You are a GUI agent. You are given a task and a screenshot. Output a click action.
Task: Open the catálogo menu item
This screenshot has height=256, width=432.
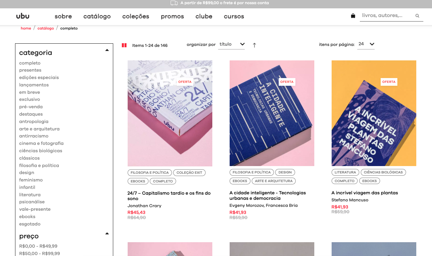[97, 16]
